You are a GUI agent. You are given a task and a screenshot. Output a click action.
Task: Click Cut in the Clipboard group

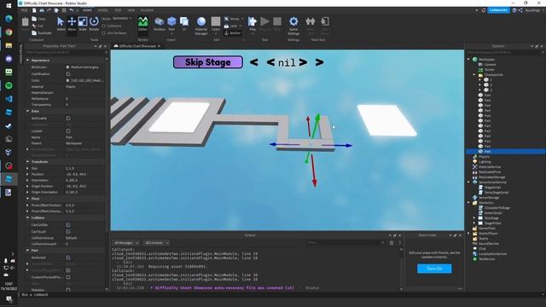pos(38,26)
